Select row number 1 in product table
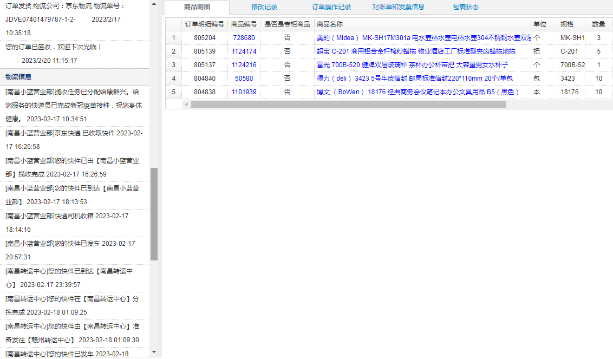This screenshot has width=613, height=359. click(x=174, y=38)
